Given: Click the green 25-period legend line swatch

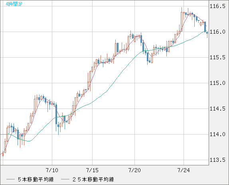Looking at the screenshot, I should [x=65, y=179].
